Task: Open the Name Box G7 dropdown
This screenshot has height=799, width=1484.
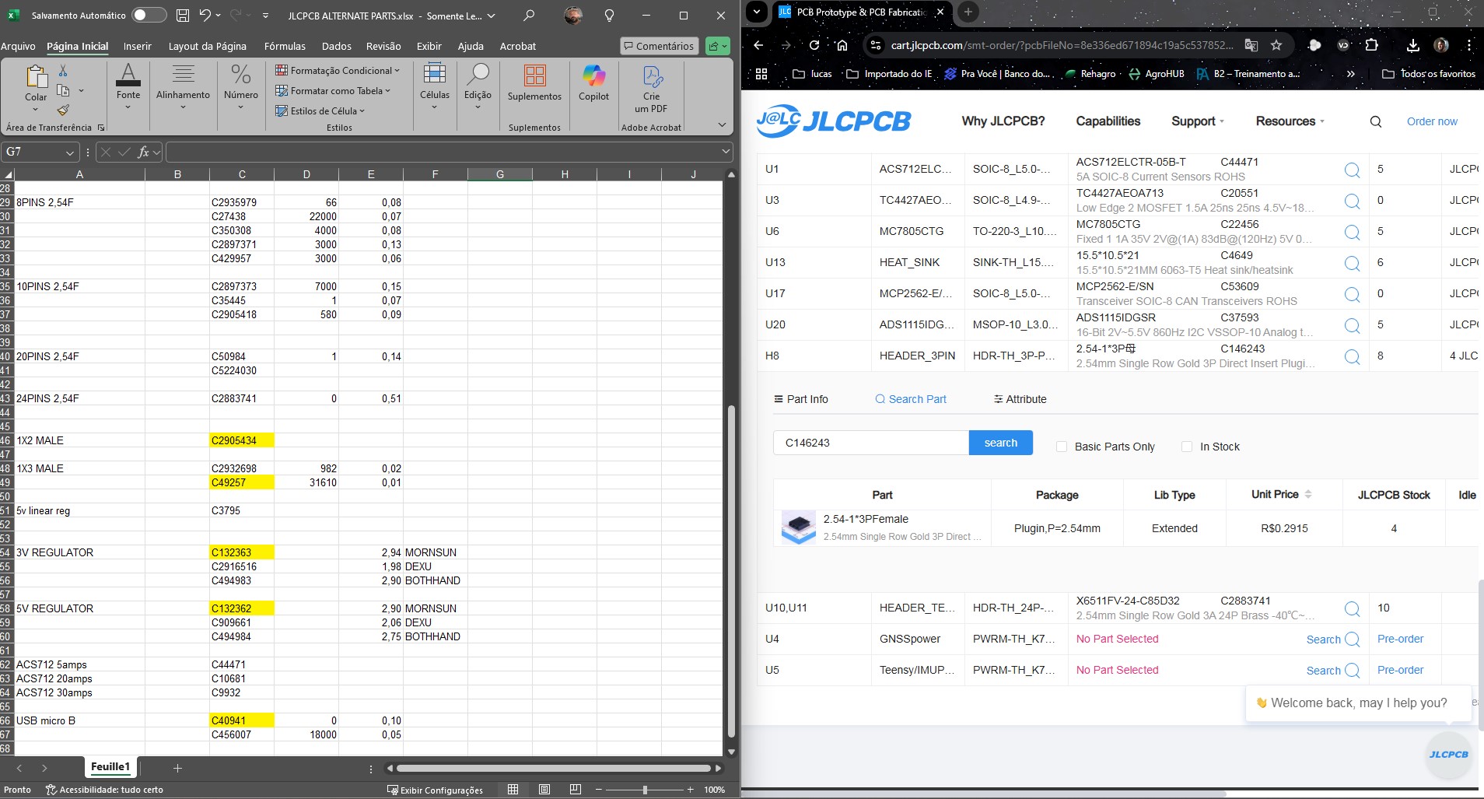Action: pyautogui.click(x=70, y=152)
